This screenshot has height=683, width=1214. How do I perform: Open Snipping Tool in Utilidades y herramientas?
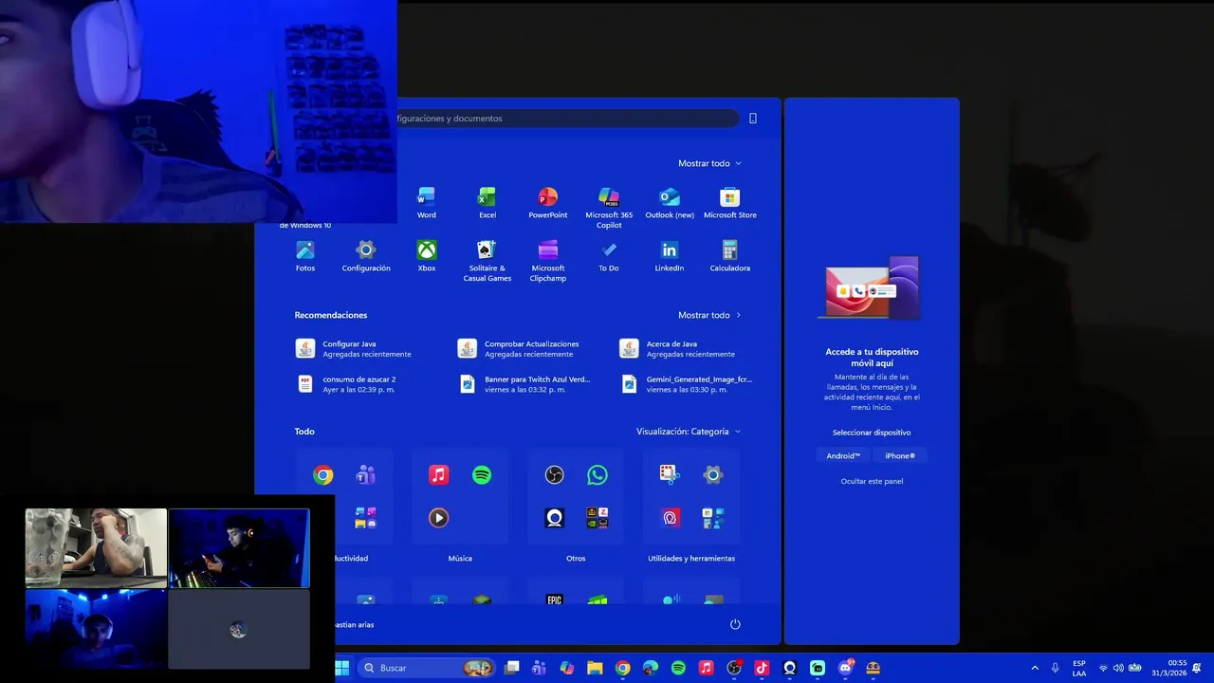point(670,474)
